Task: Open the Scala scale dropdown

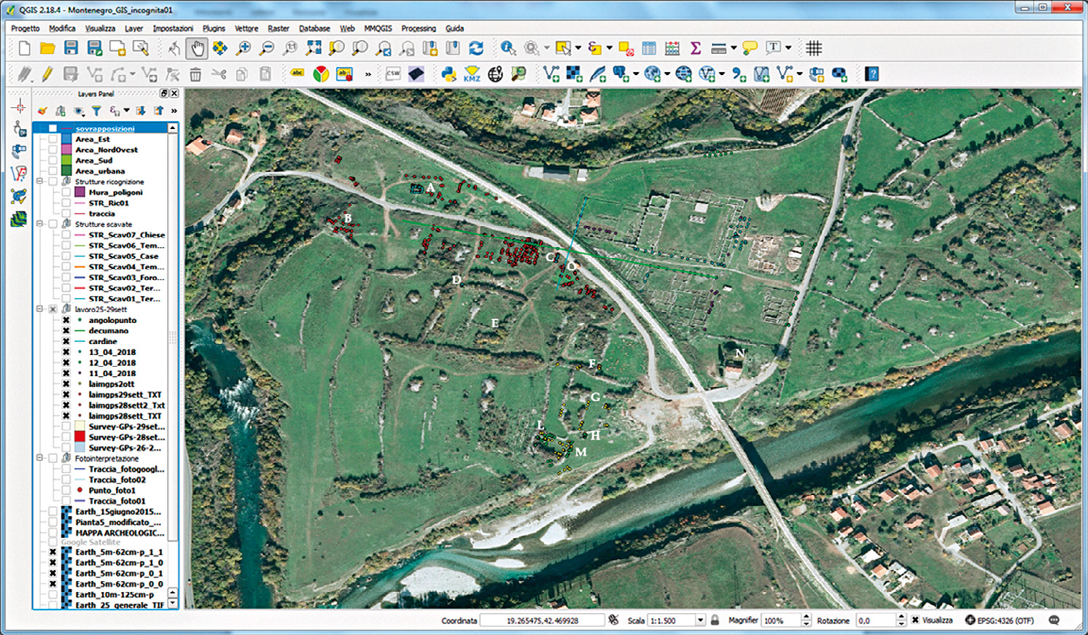Action: pyautogui.click(x=700, y=620)
